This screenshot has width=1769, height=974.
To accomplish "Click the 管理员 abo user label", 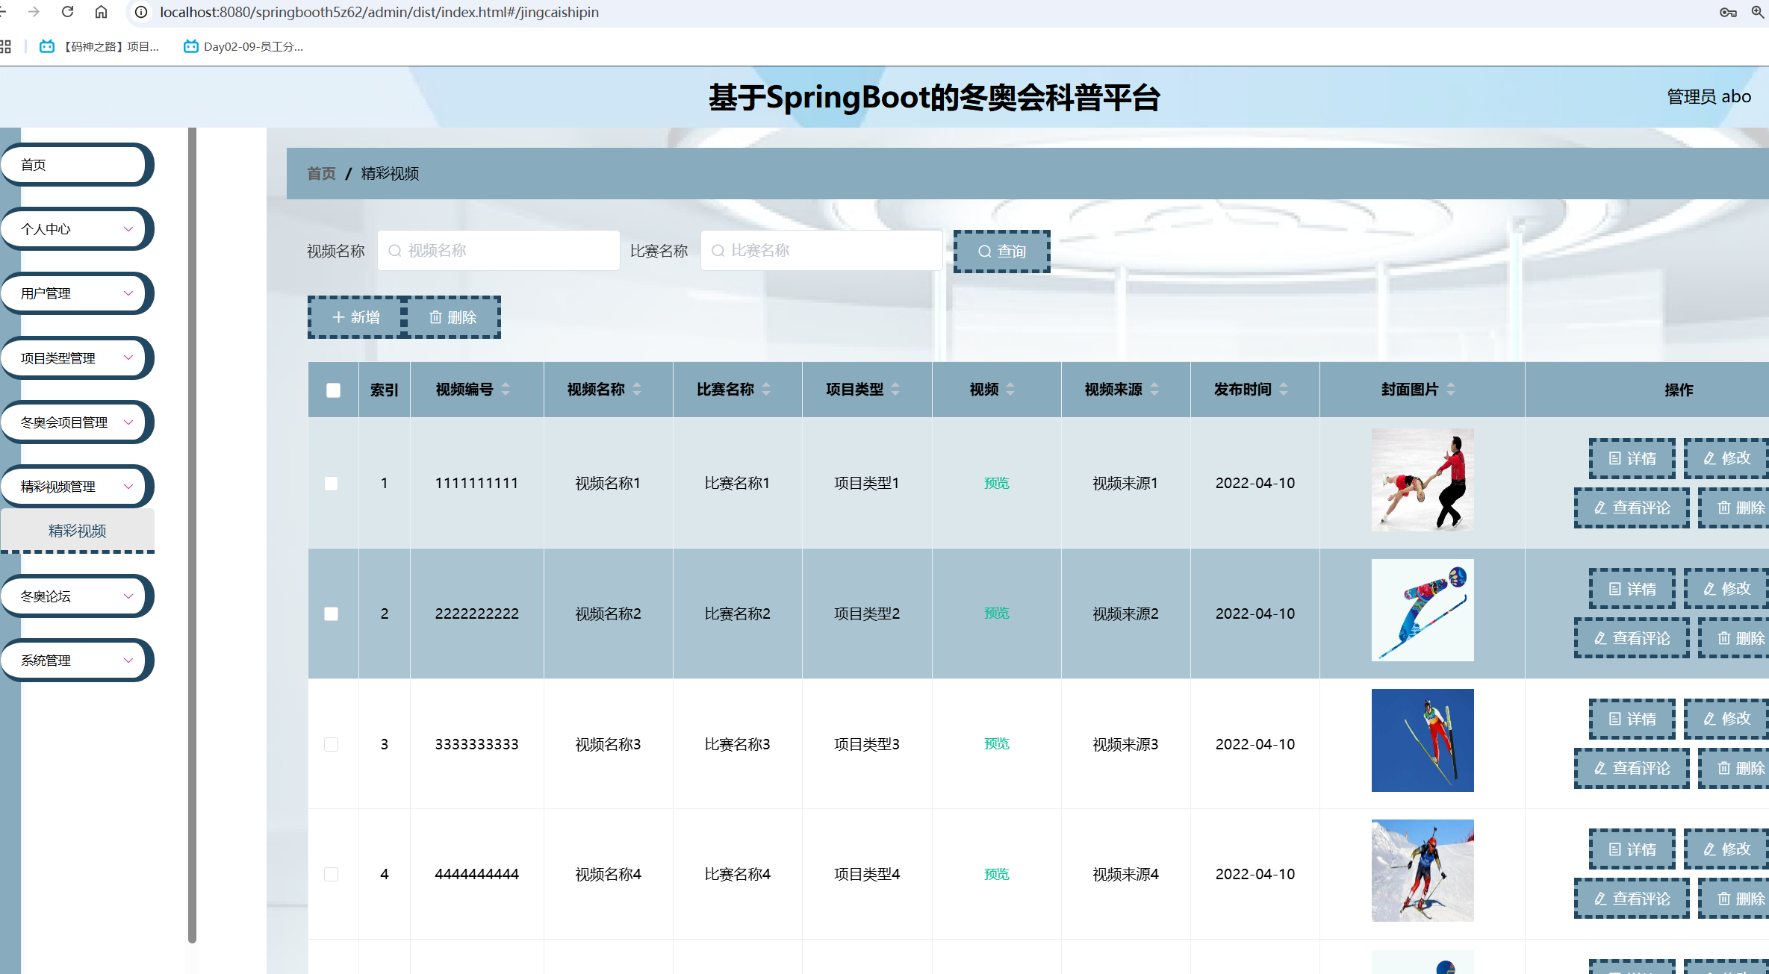I will click(1709, 97).
